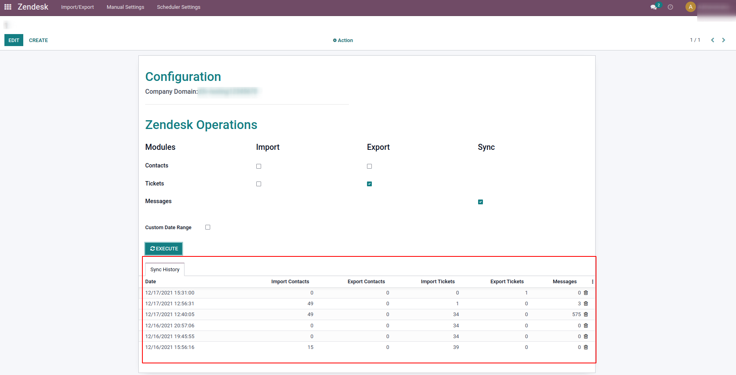
Task: Open the column options kebab menu
Action: click(x=592, y=282)
